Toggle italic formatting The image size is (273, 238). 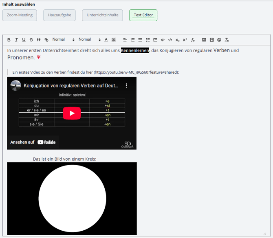click(x=16, y=40)
